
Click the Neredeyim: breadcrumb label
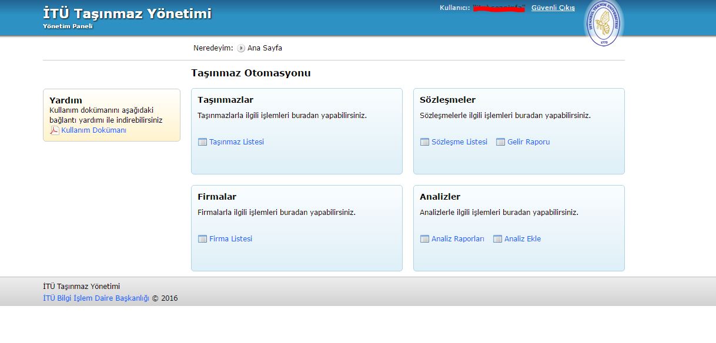coord(213,48)
